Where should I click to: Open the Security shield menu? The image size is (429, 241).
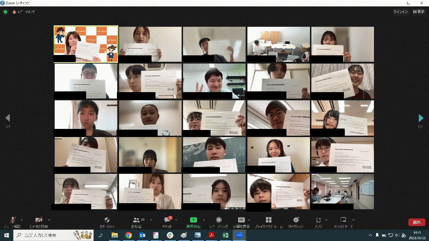(107, 220)
